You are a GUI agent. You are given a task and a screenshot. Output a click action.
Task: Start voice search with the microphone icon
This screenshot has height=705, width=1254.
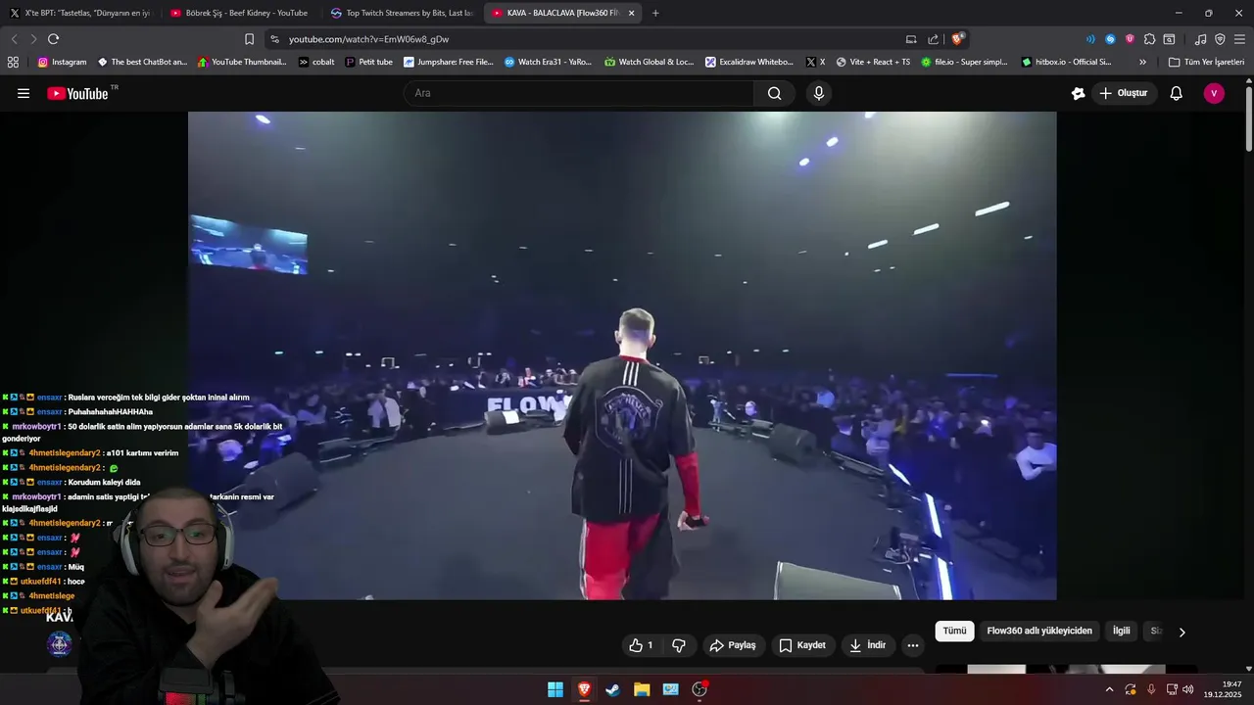coord(819,93)
